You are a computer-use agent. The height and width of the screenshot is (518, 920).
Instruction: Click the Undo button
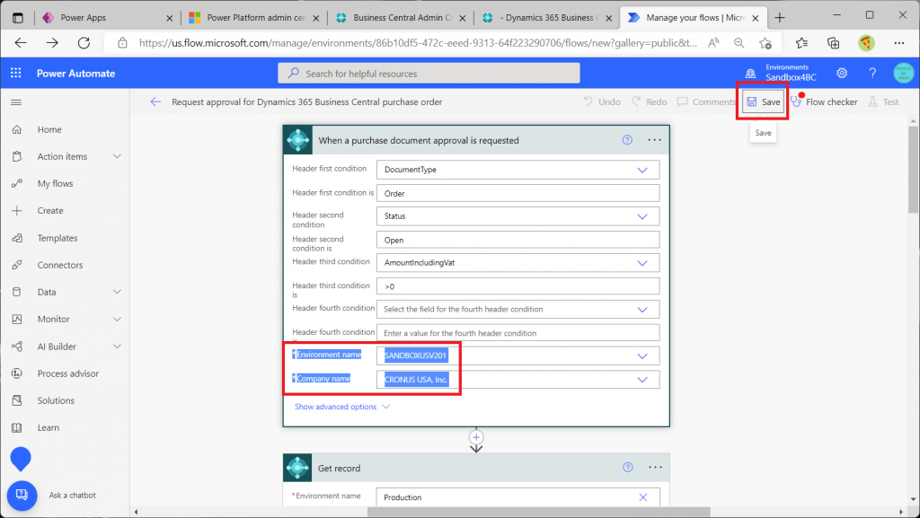click(x=602, y=102)
